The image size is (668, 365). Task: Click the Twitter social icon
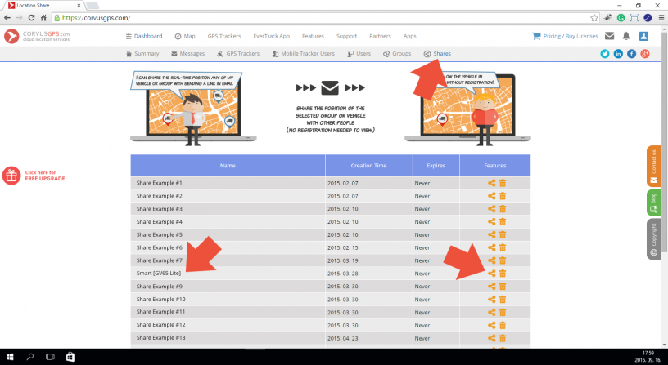pos(605,54)
